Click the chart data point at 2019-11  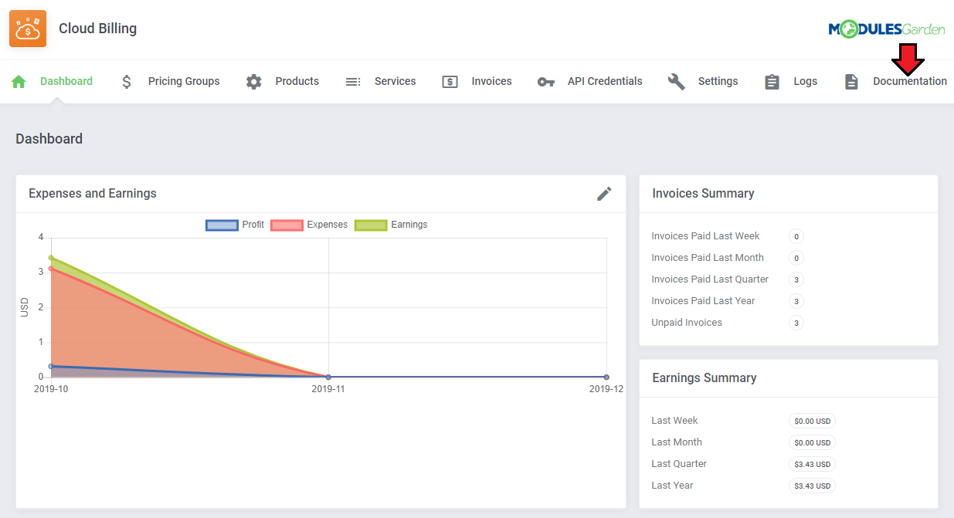tap(328, 377)
